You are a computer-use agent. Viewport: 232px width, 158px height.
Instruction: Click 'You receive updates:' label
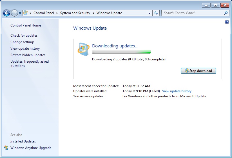tap(88, 96)
